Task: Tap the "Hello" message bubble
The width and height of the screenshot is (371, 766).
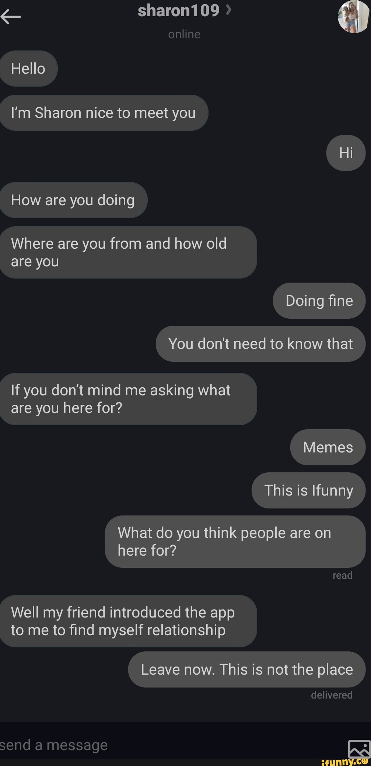Action: tap(28, 69)
